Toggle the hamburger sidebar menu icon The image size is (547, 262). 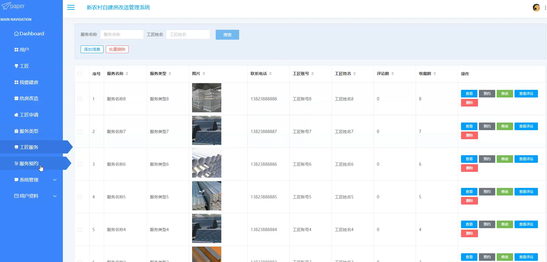(x=71, y=7)
